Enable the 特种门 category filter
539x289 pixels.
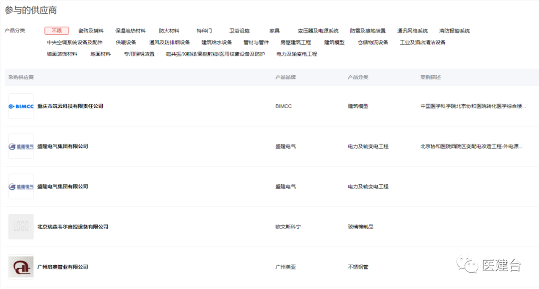point(205,30)
